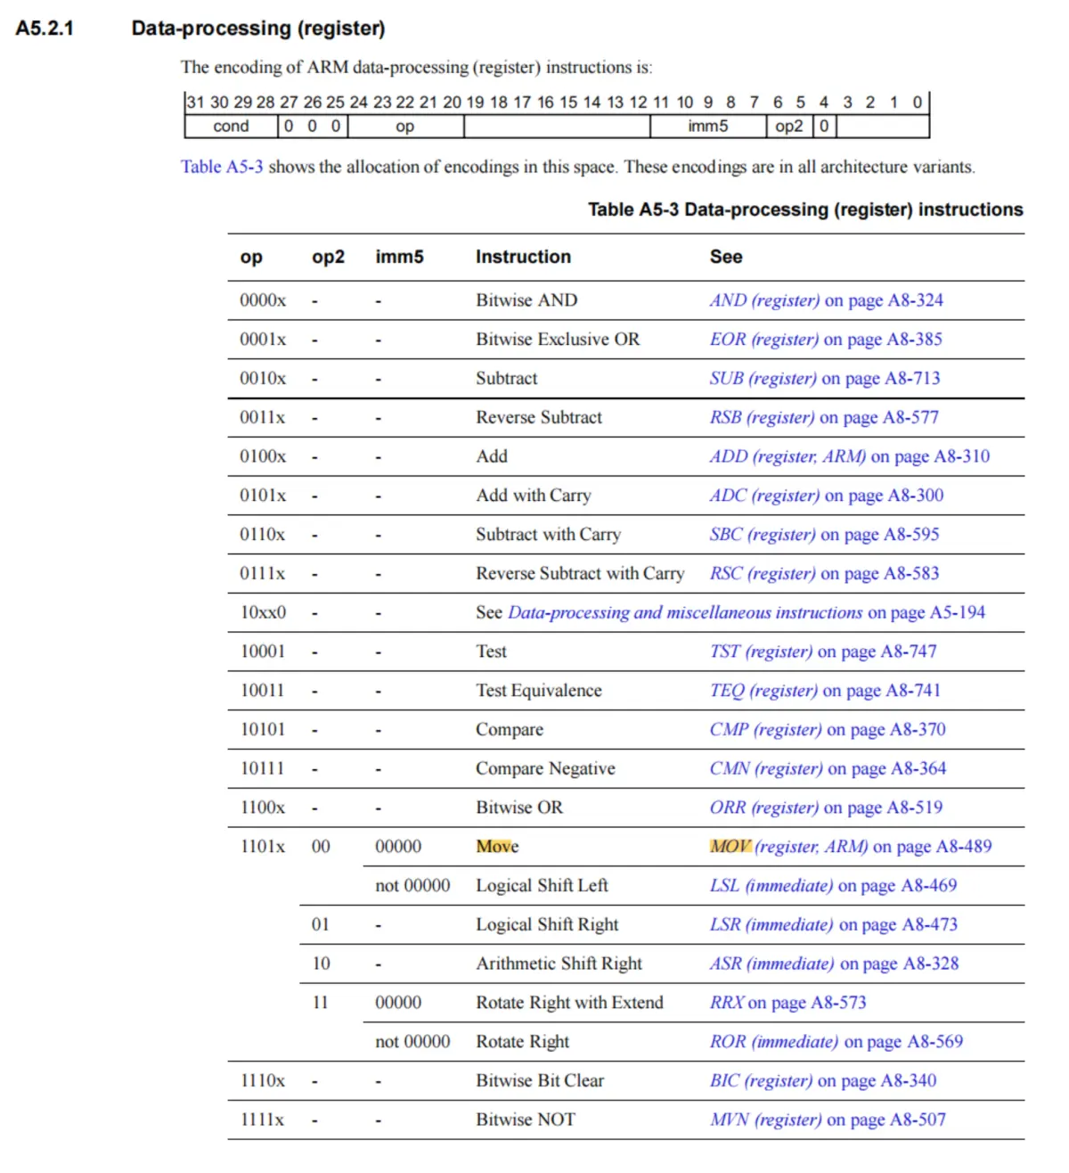Open ADC (register) on page A8-300
The height and width of the screenshot is (1173, 1069).
827,496
